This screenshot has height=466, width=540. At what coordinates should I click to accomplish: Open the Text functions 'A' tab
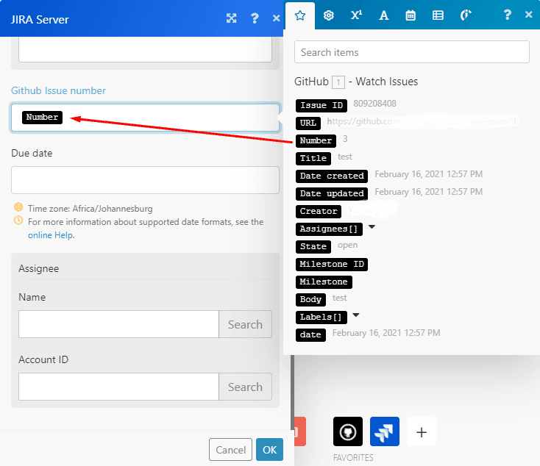383,15
